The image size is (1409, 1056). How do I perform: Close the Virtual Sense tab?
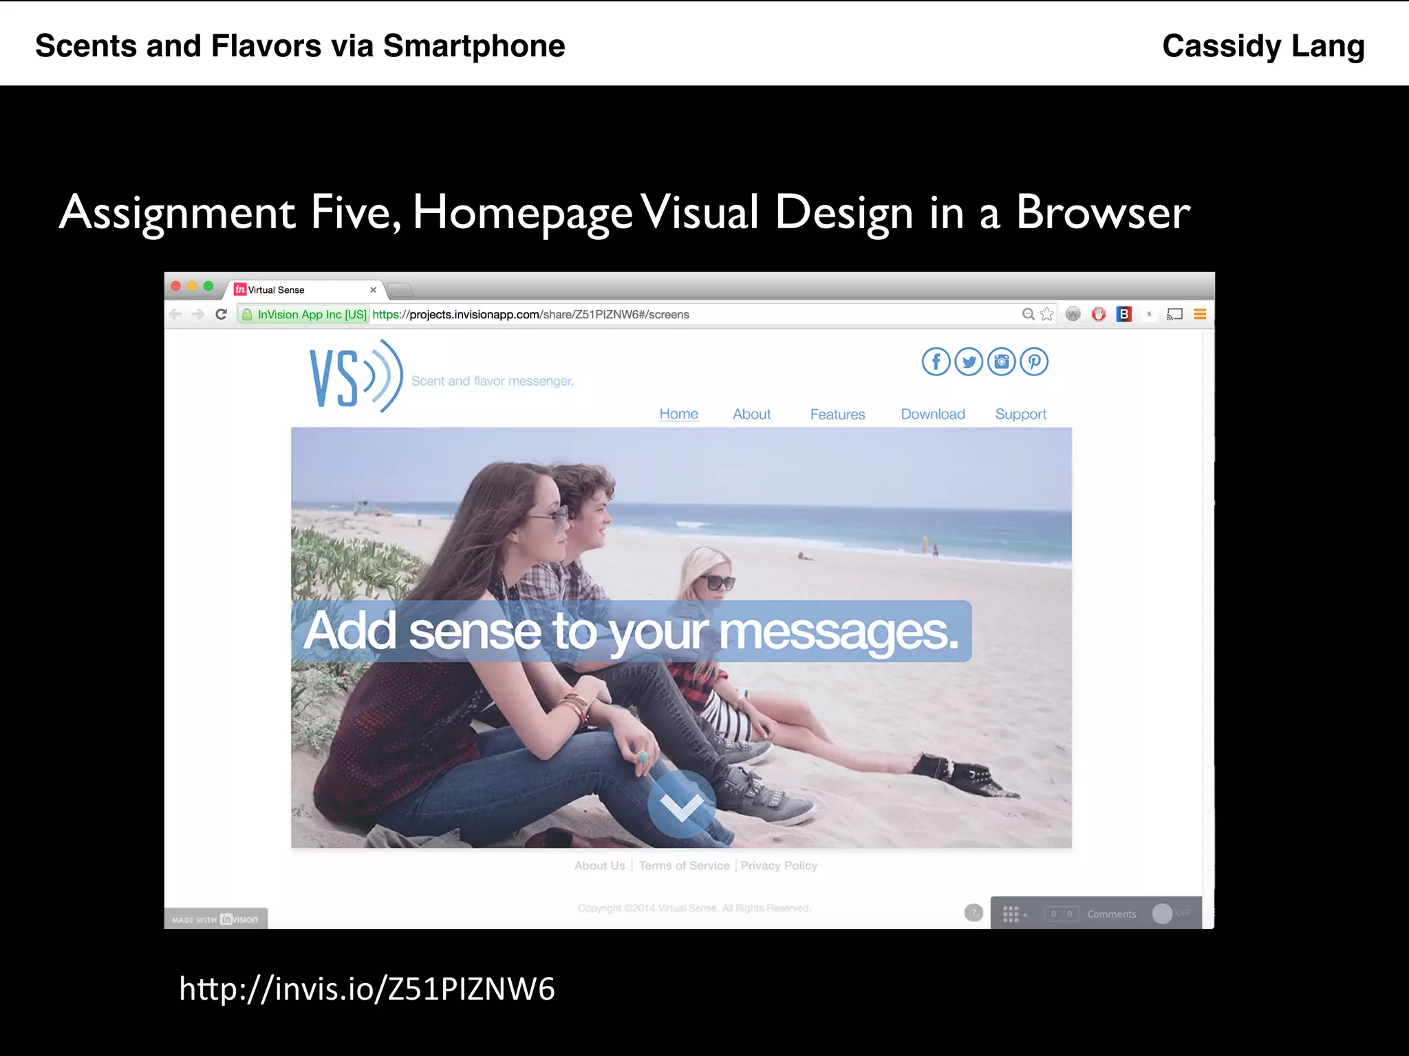pos(373,290)
